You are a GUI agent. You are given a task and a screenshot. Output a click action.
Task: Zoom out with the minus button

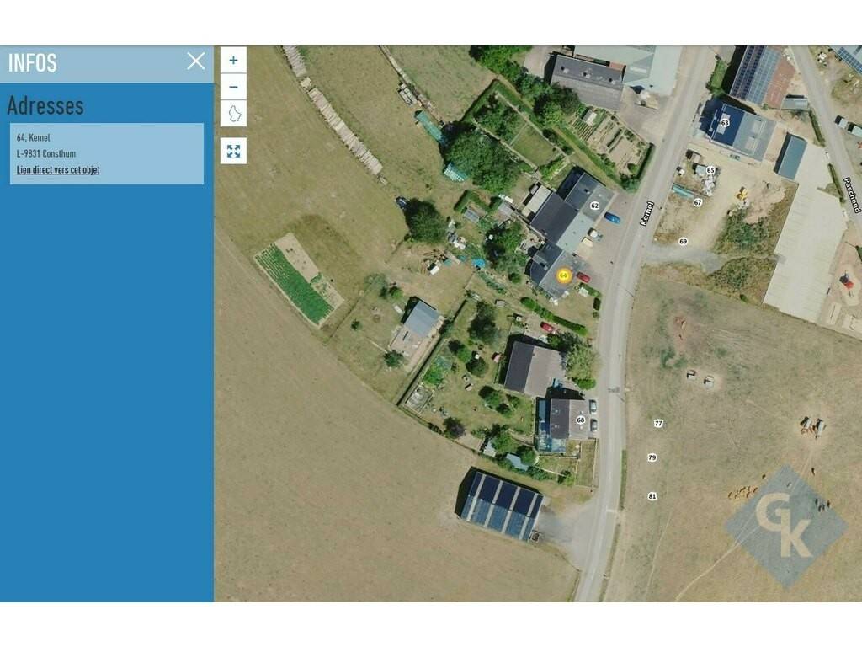click(x=233, y=87)
